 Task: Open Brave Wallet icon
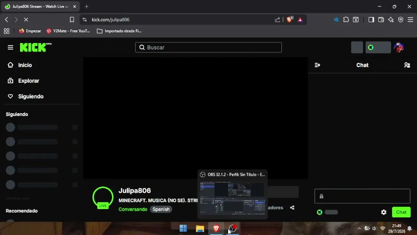click(381, 20)
